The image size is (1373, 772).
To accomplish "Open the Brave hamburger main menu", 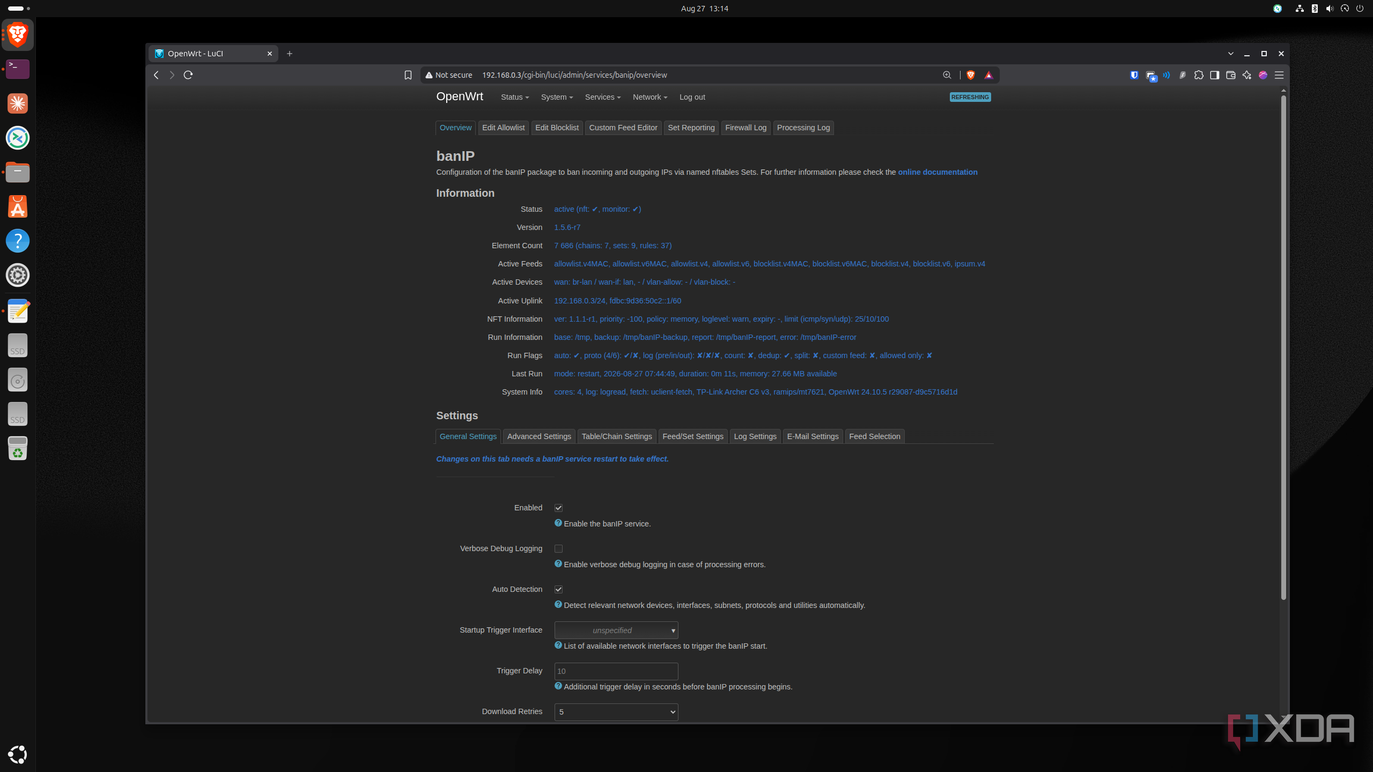I will (x=1279, y=75).
